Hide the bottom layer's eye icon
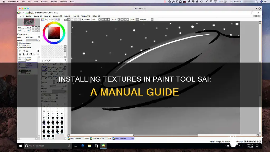This screenshot has height=152, width=270. coord(20,71)
